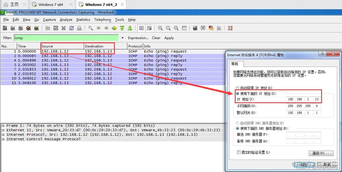Stop the running capture icon
This screenshot has height=172, width=342.
coord(28,28)
